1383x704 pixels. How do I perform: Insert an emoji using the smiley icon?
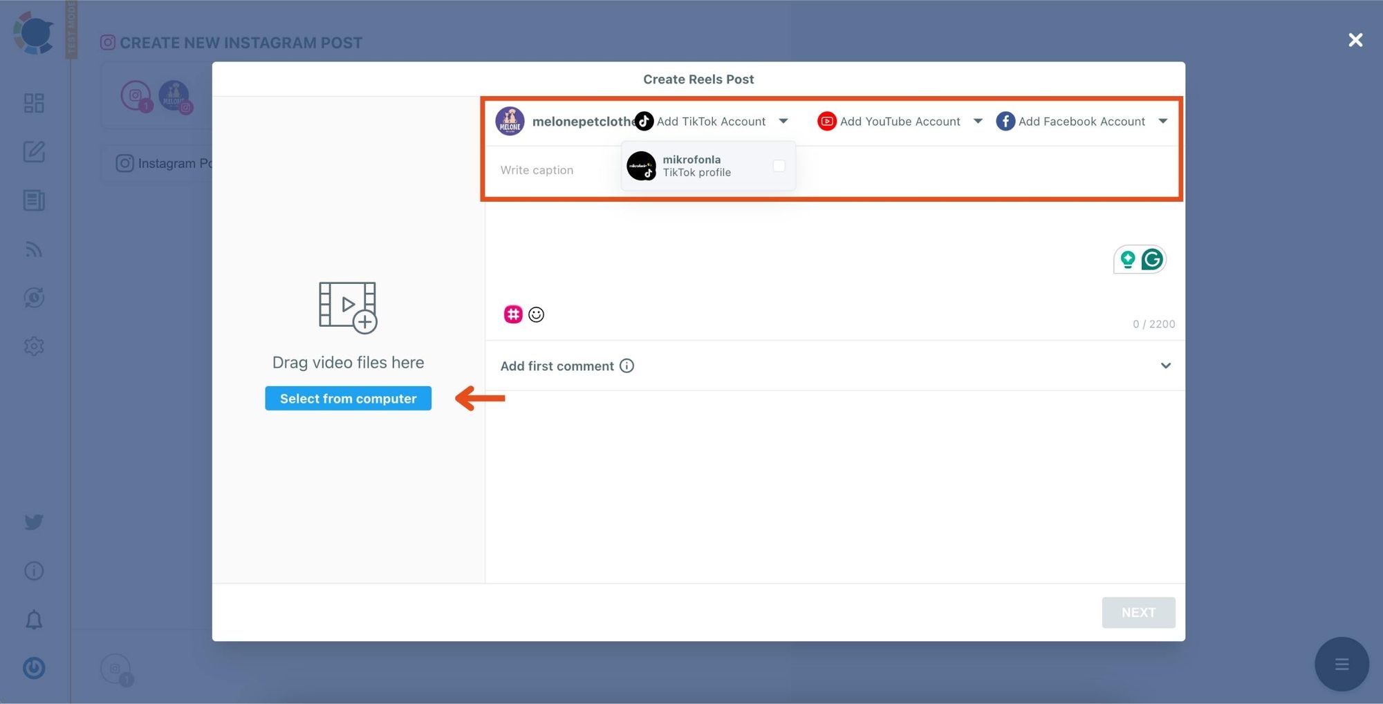(x=537, y=314)
